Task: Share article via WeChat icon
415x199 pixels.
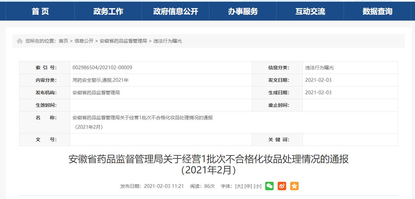Action: (x=269, y=186)
